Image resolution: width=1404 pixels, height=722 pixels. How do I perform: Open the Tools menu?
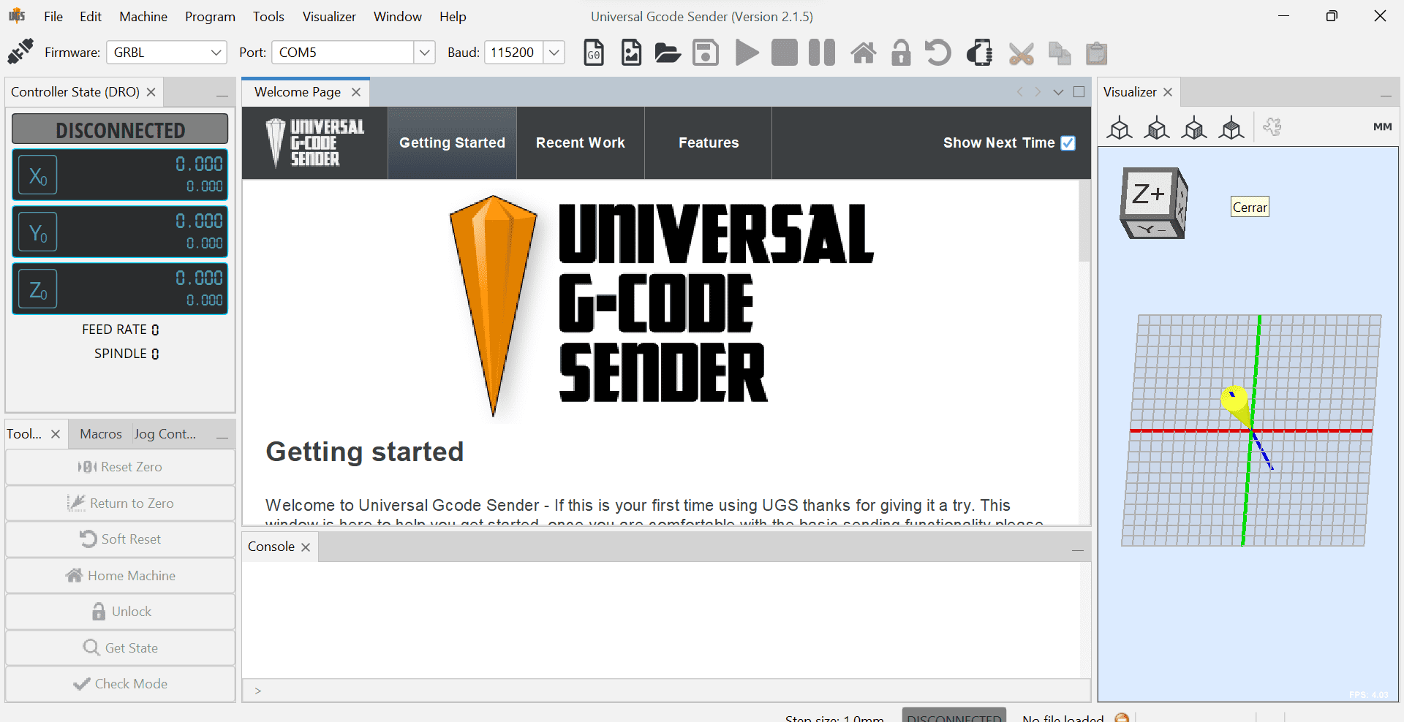click(268, 16)
